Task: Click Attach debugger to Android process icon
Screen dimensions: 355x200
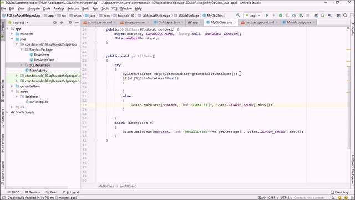Action: pyautogui.click(x=301, y=16)
